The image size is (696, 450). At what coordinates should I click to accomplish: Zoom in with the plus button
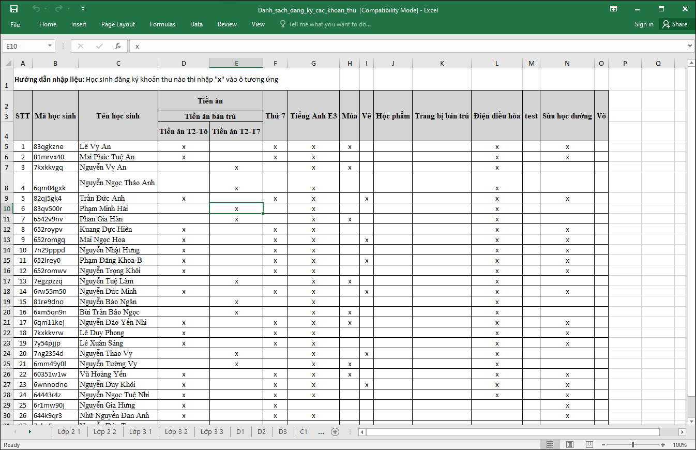(663, 445)
